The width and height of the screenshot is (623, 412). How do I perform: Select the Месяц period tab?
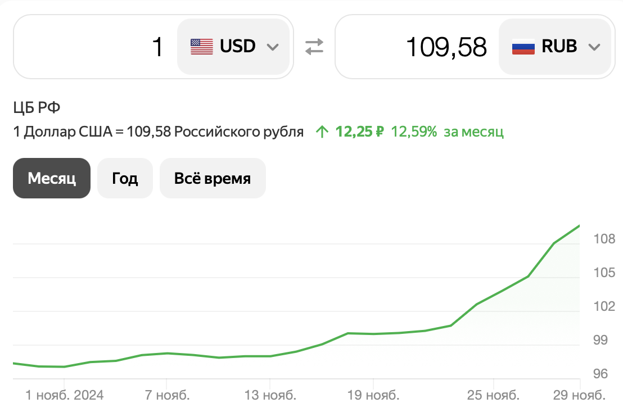click(52, 178)
